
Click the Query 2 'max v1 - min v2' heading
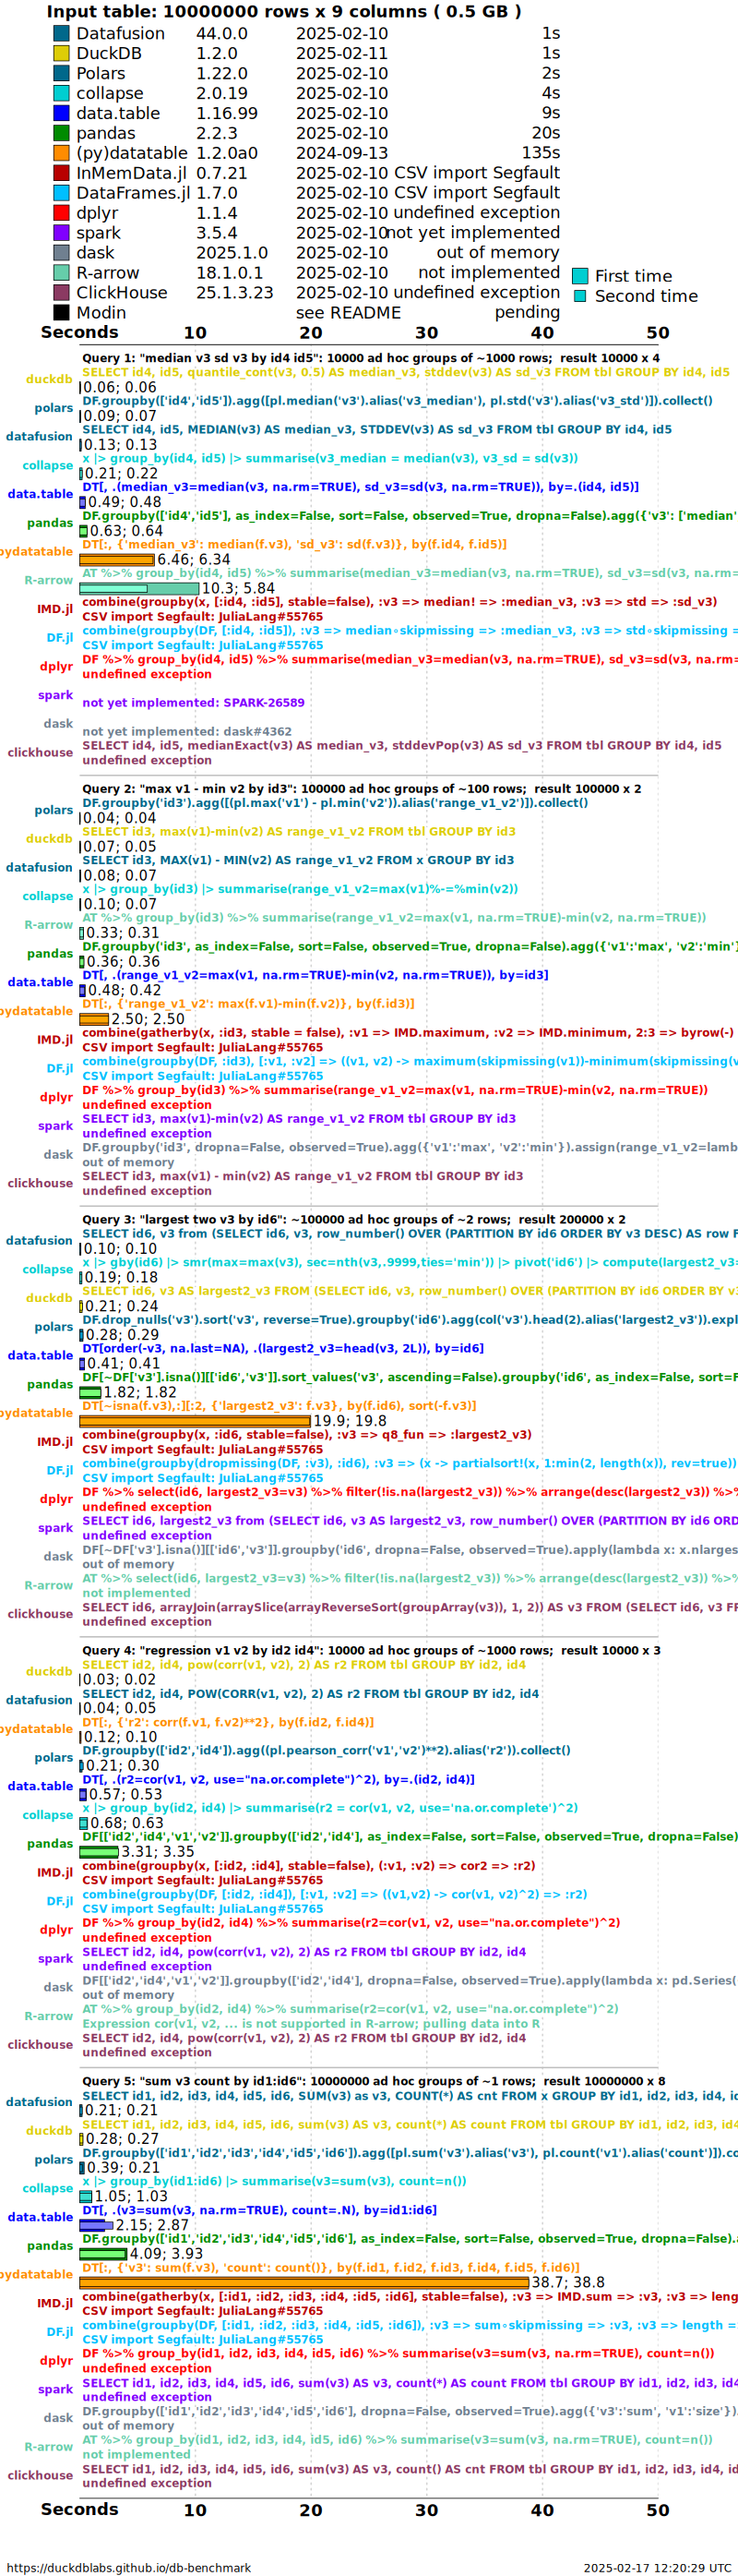coord(362,789)
